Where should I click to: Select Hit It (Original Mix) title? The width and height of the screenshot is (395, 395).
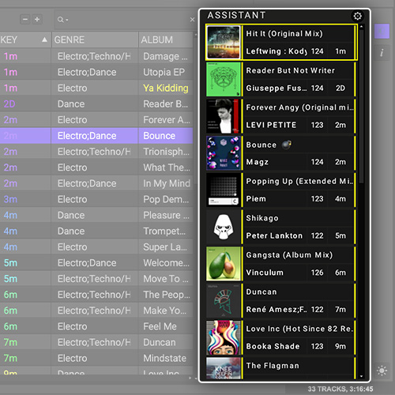click(284, 34)
